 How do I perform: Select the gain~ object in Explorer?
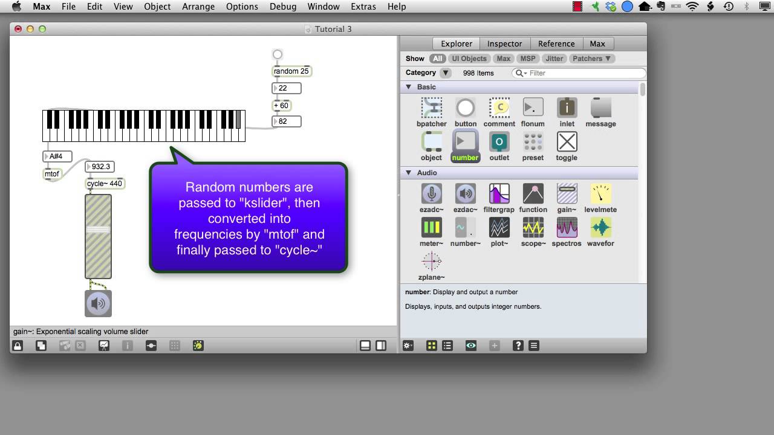pos(567,194)
